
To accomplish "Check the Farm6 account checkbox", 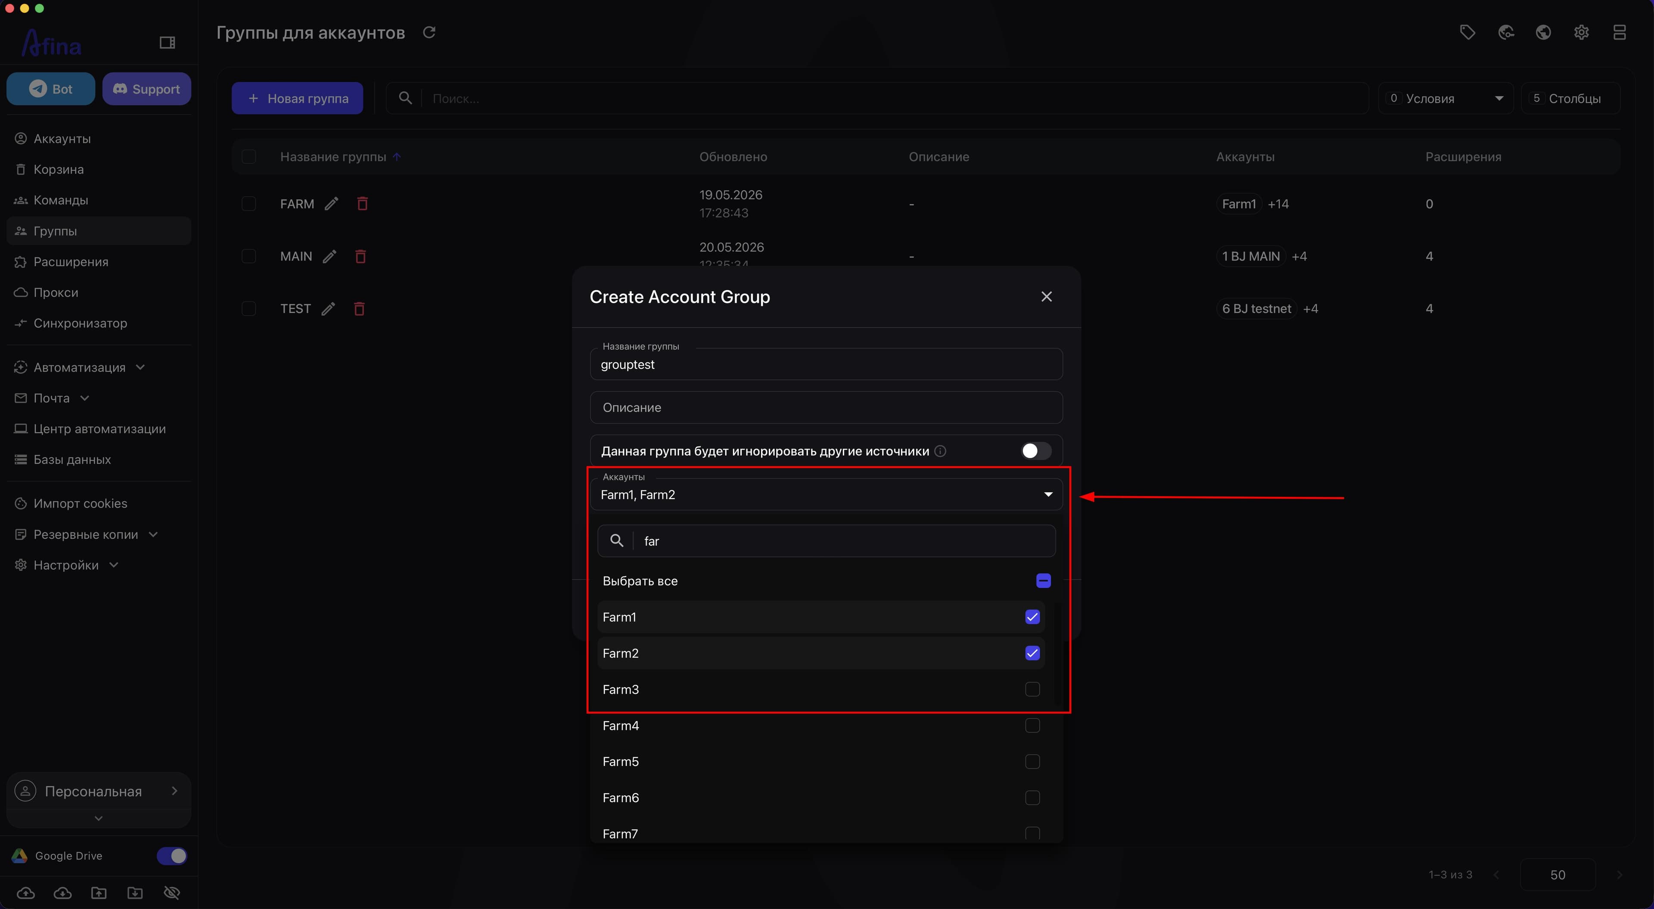I will tap(1032, 797).
